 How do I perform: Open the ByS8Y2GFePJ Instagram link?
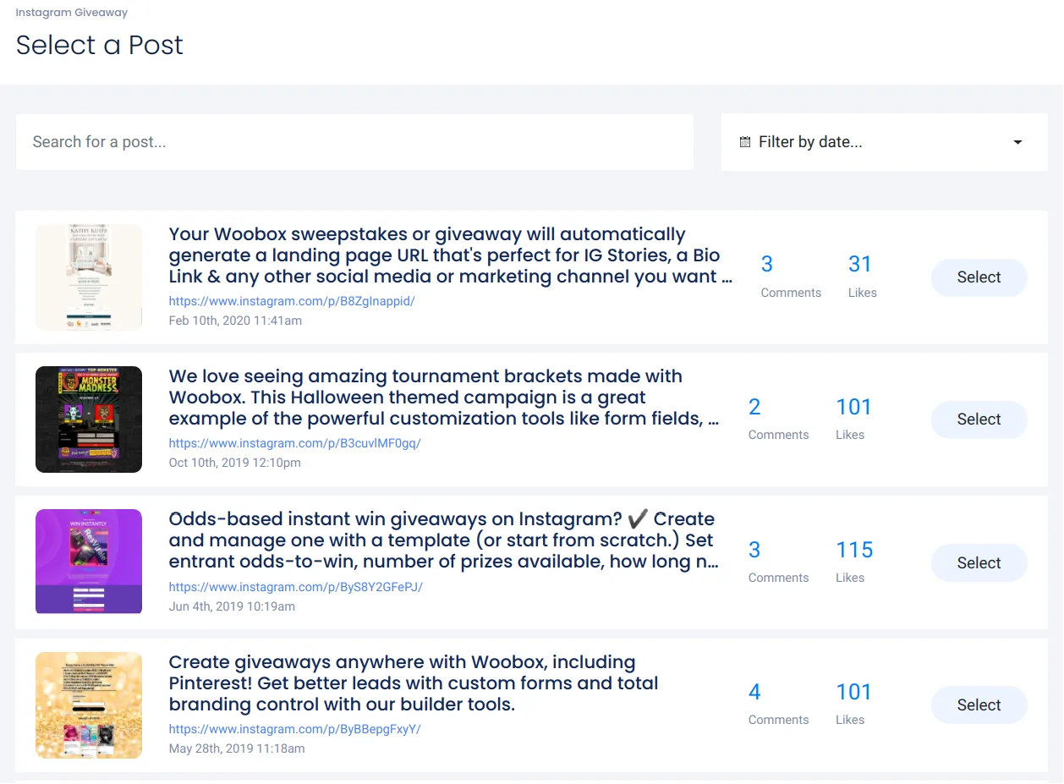pos(295,587)
